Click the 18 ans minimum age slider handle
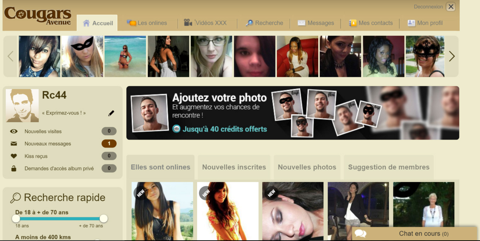The width and height of the screenshot is (480, 241). coord(16,218)
